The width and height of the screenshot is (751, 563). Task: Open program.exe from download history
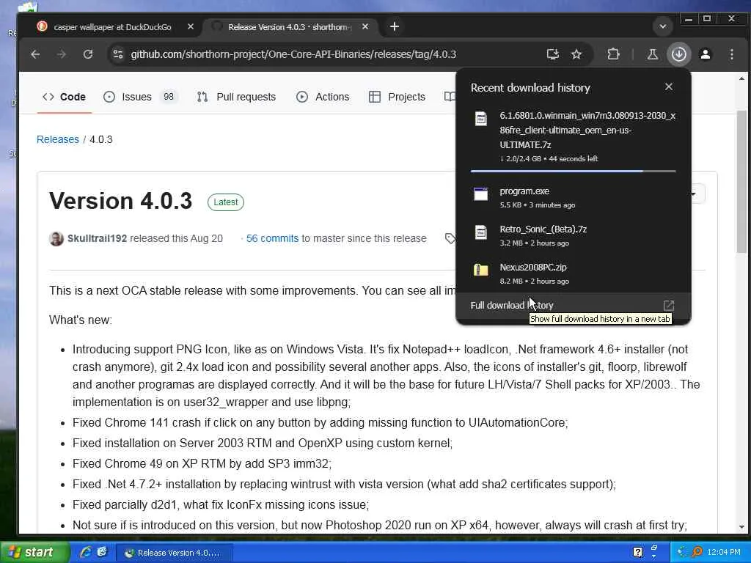tap(574, 197)
